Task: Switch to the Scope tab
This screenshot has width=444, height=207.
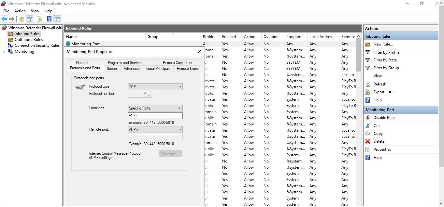Action: (112, 69)
